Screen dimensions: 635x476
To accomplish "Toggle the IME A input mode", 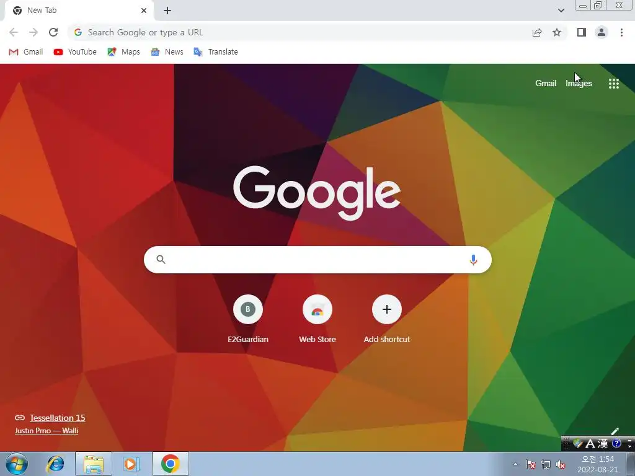I will click(590, 444).
